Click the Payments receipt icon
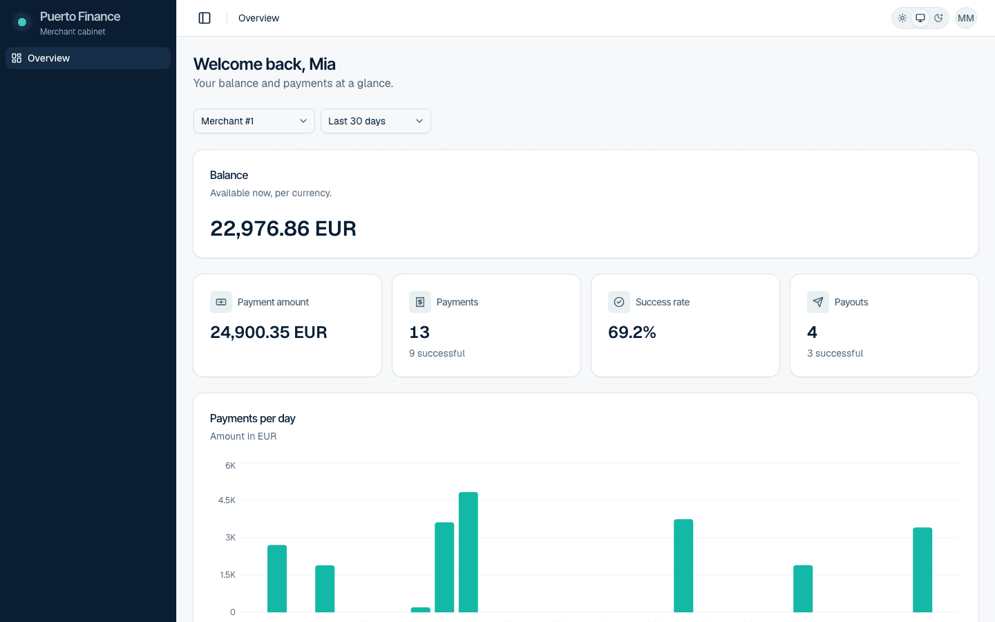 (420, 302)
